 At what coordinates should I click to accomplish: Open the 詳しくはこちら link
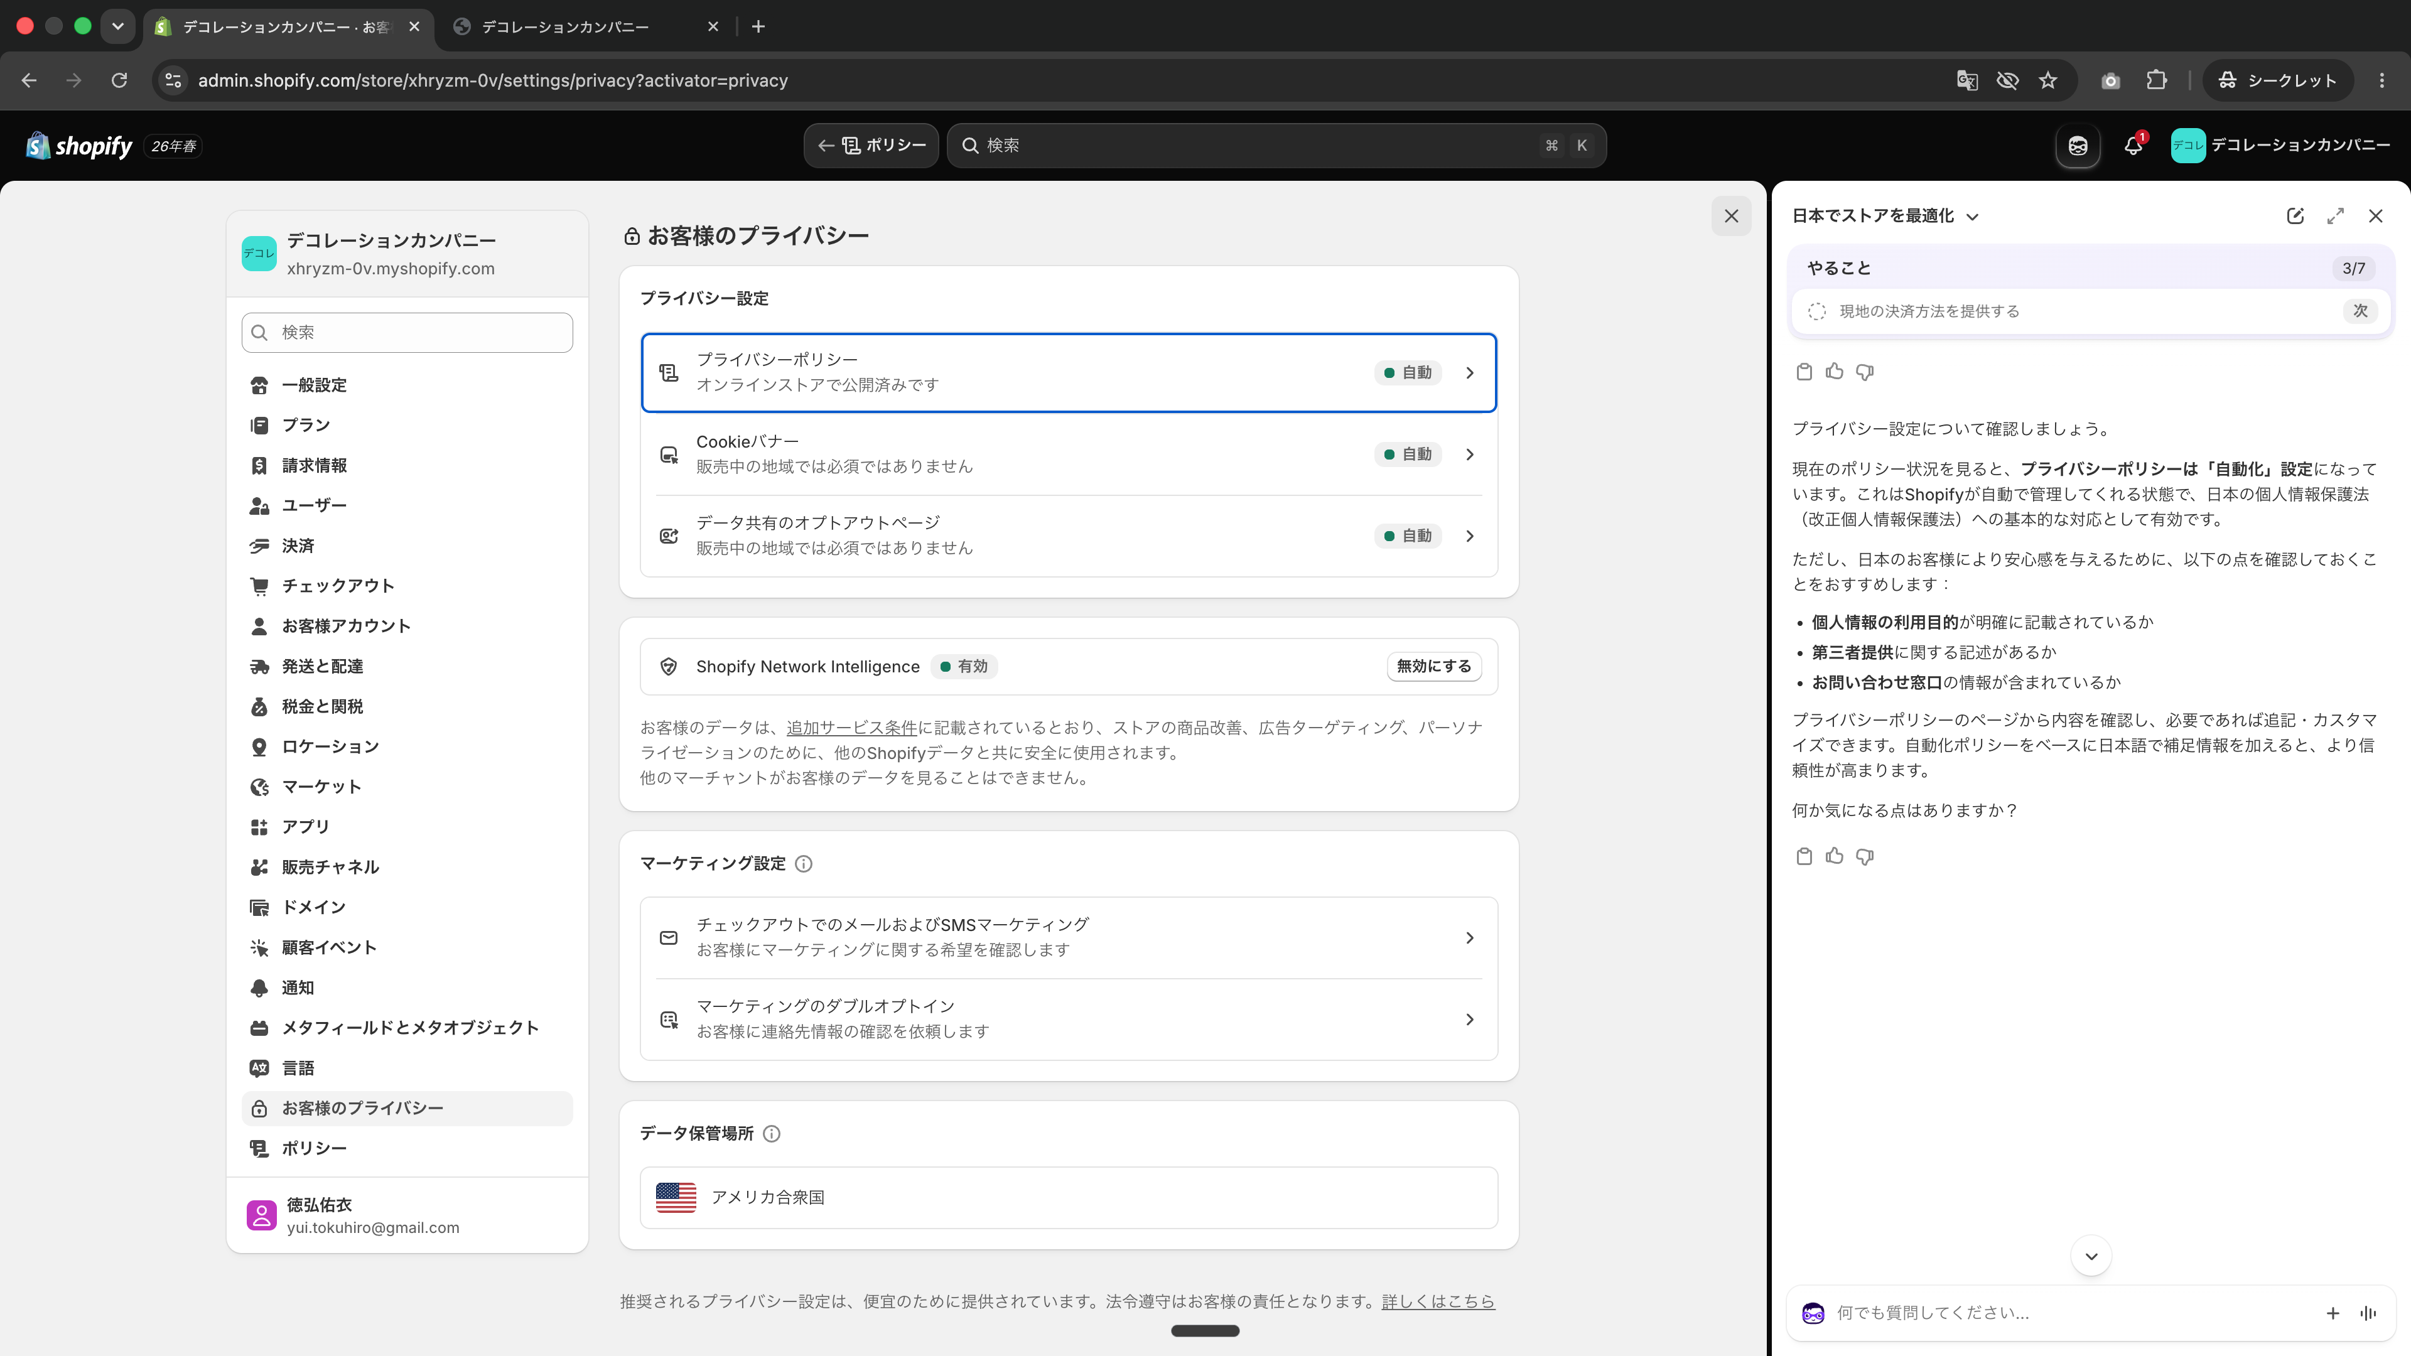[1438, 1302]
